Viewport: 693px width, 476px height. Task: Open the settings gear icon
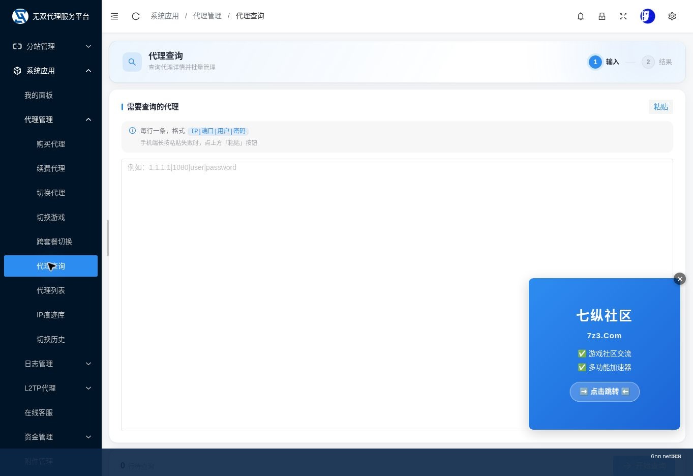pyautogui.click(x=672, y=16)
